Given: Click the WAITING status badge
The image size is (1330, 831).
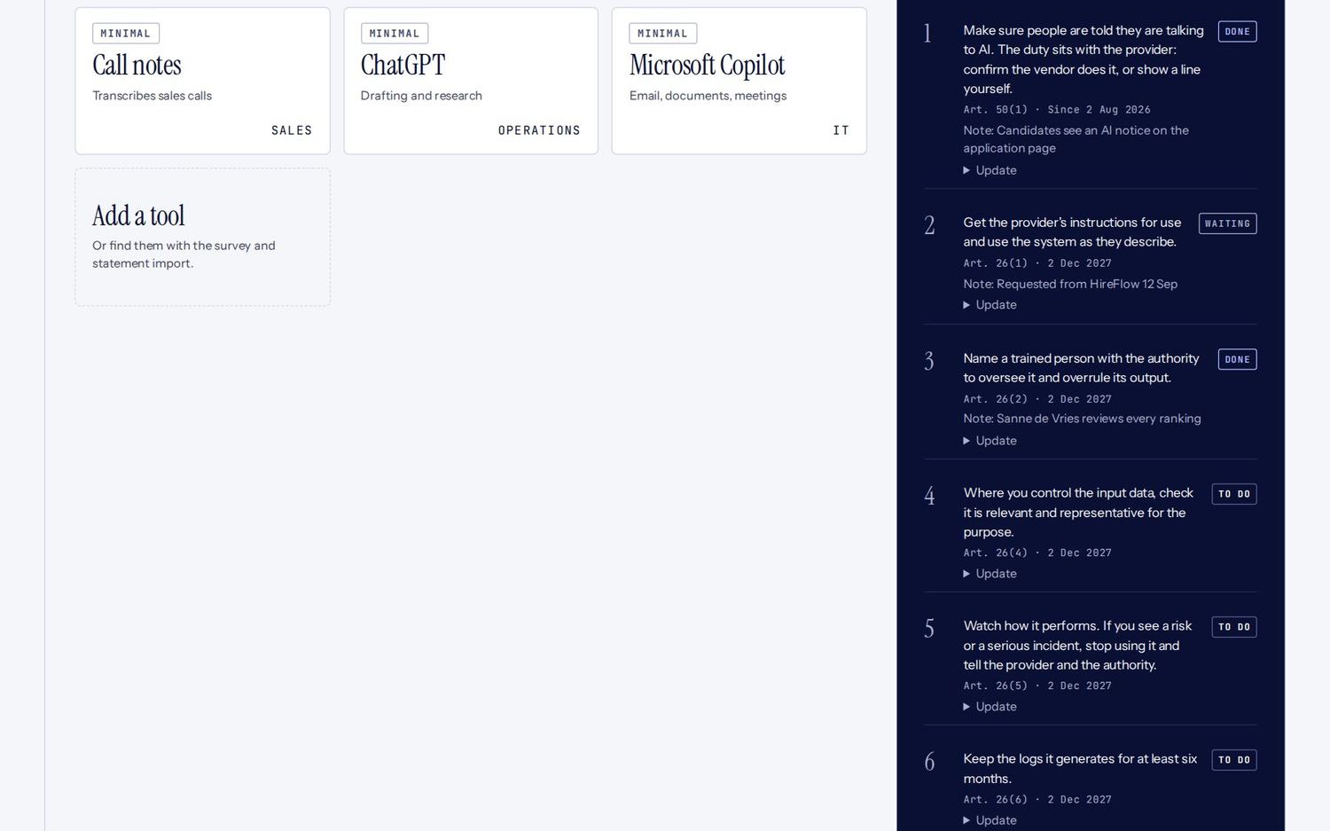Looking at the screenshot, I should pyautogui.click(x=1227, y=223).
